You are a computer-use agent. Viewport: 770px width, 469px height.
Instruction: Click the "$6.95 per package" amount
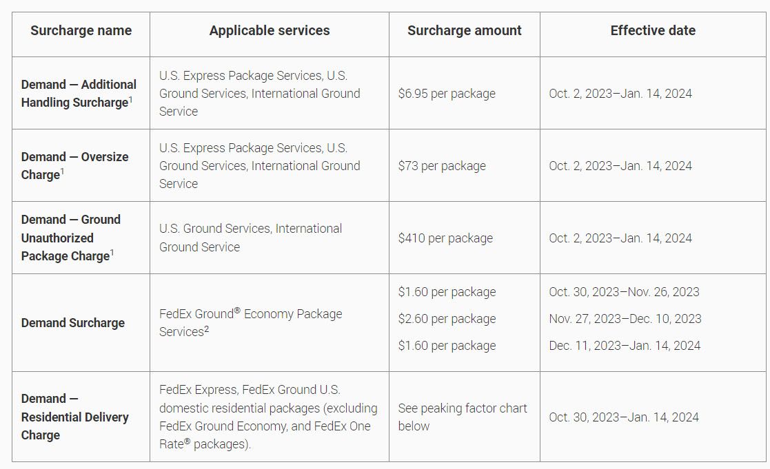pyautogui.click(x=447, y=94)
